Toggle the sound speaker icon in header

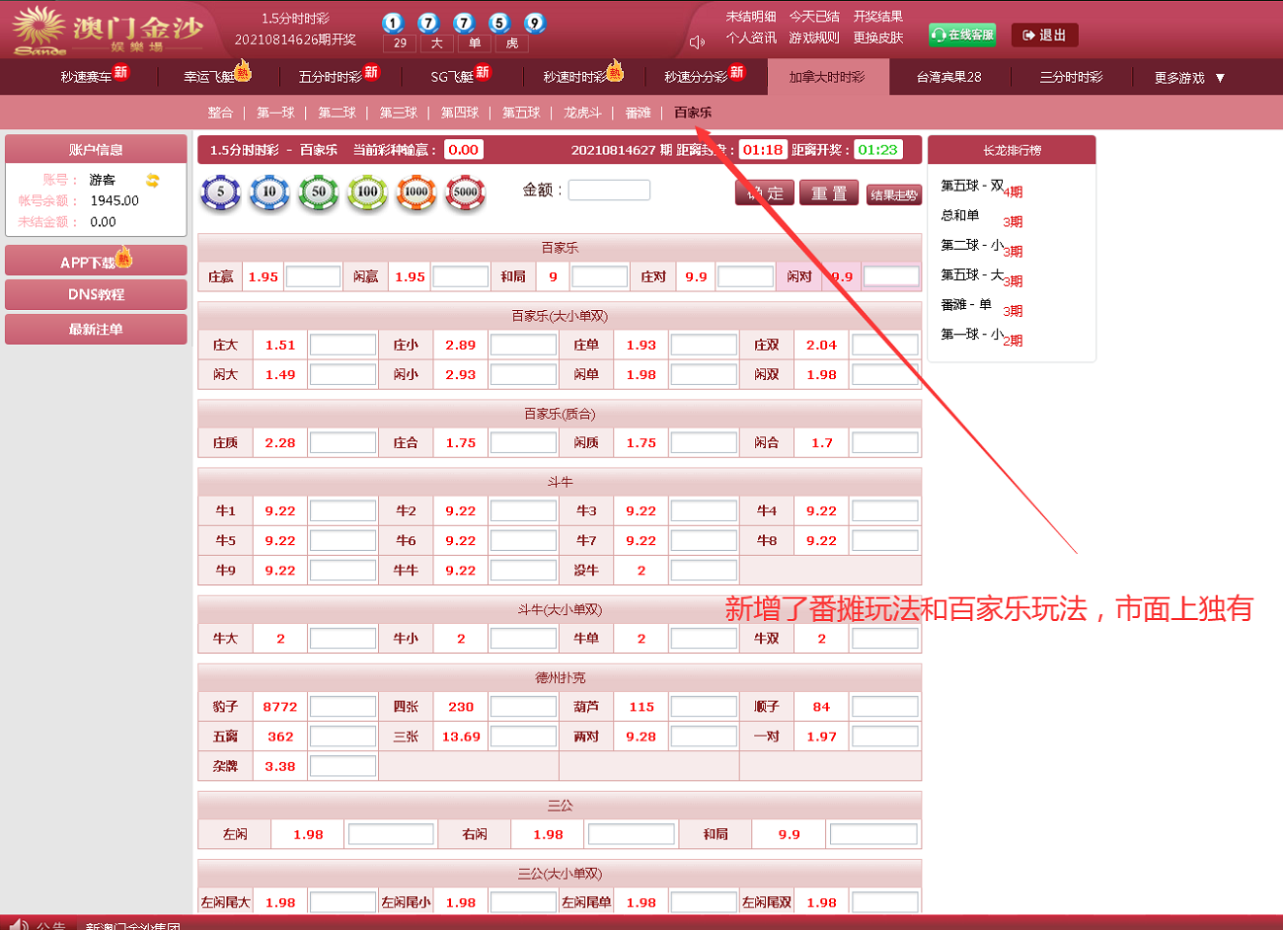coord(697,41)
